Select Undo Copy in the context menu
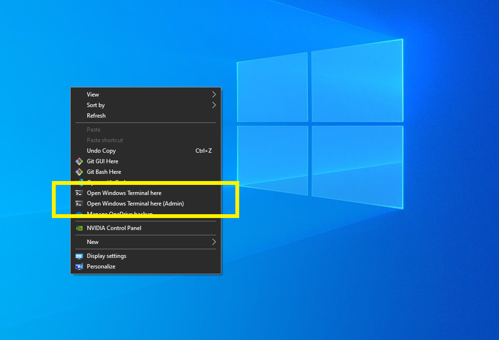This screenshot has height=340, width=499. pyautogui.click(x=146, y=151)
